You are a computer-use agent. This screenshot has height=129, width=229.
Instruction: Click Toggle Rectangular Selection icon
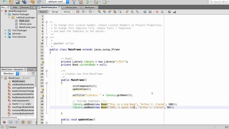(120, 12)
